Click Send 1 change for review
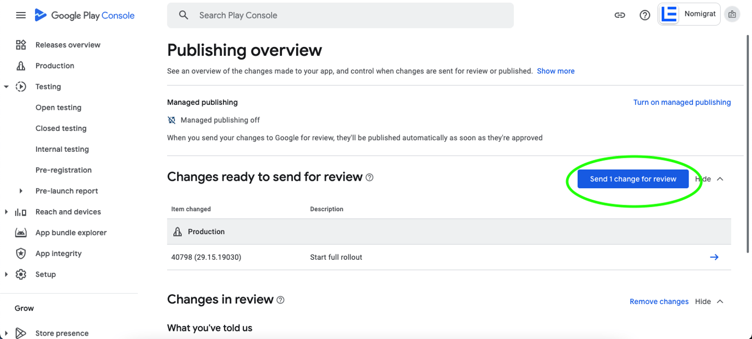 coord(632,179)
